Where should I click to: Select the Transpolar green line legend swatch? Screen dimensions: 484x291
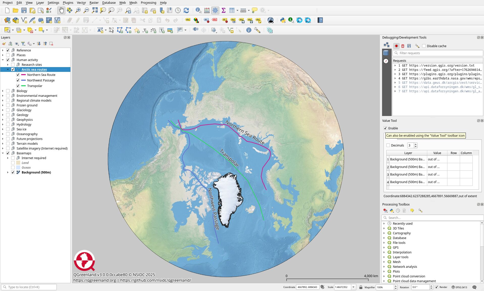[23, 86]
